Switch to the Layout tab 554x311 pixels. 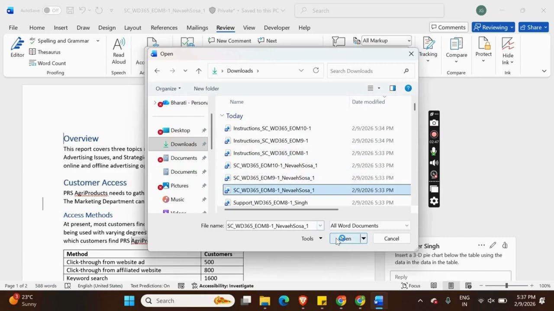tap(132, 28)
